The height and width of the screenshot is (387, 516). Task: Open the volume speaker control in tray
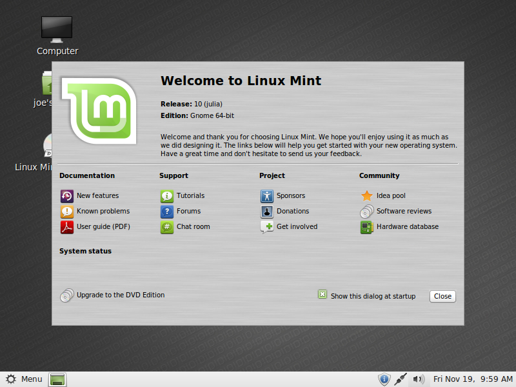click(419, 379)
